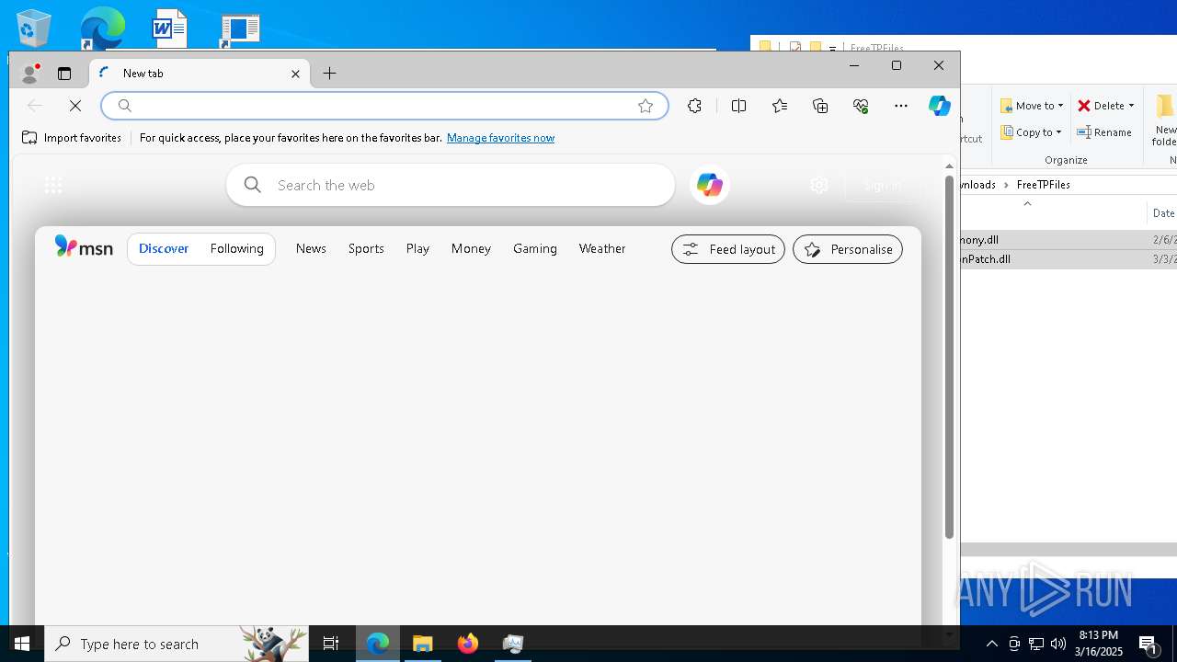Click the Edge page vertical scrollbar
Screen dimensions: 1177x662
coord(950,357)
